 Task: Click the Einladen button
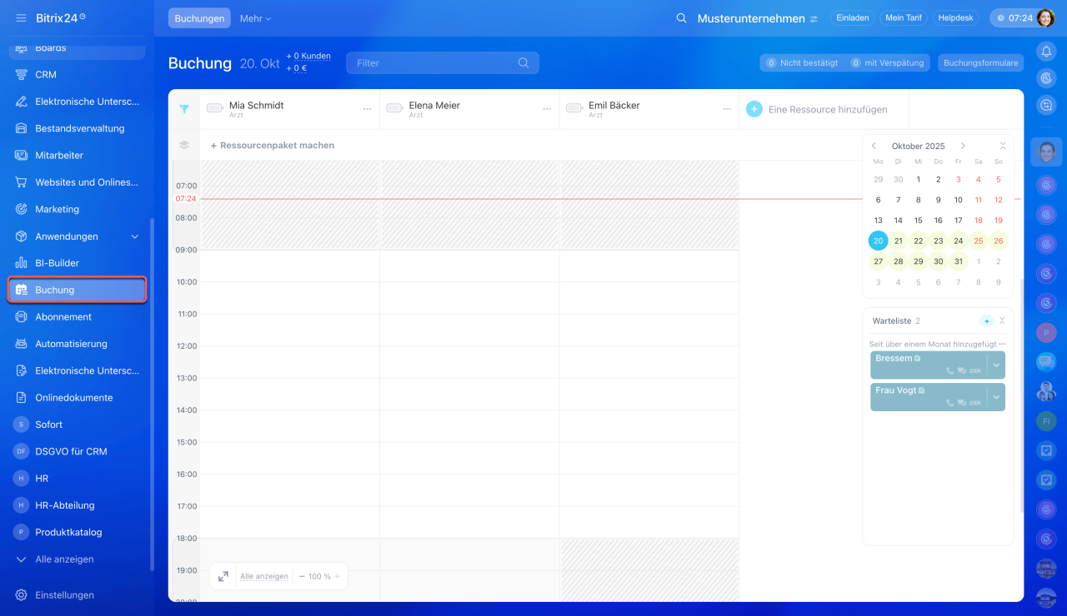[x=852, y=17]
